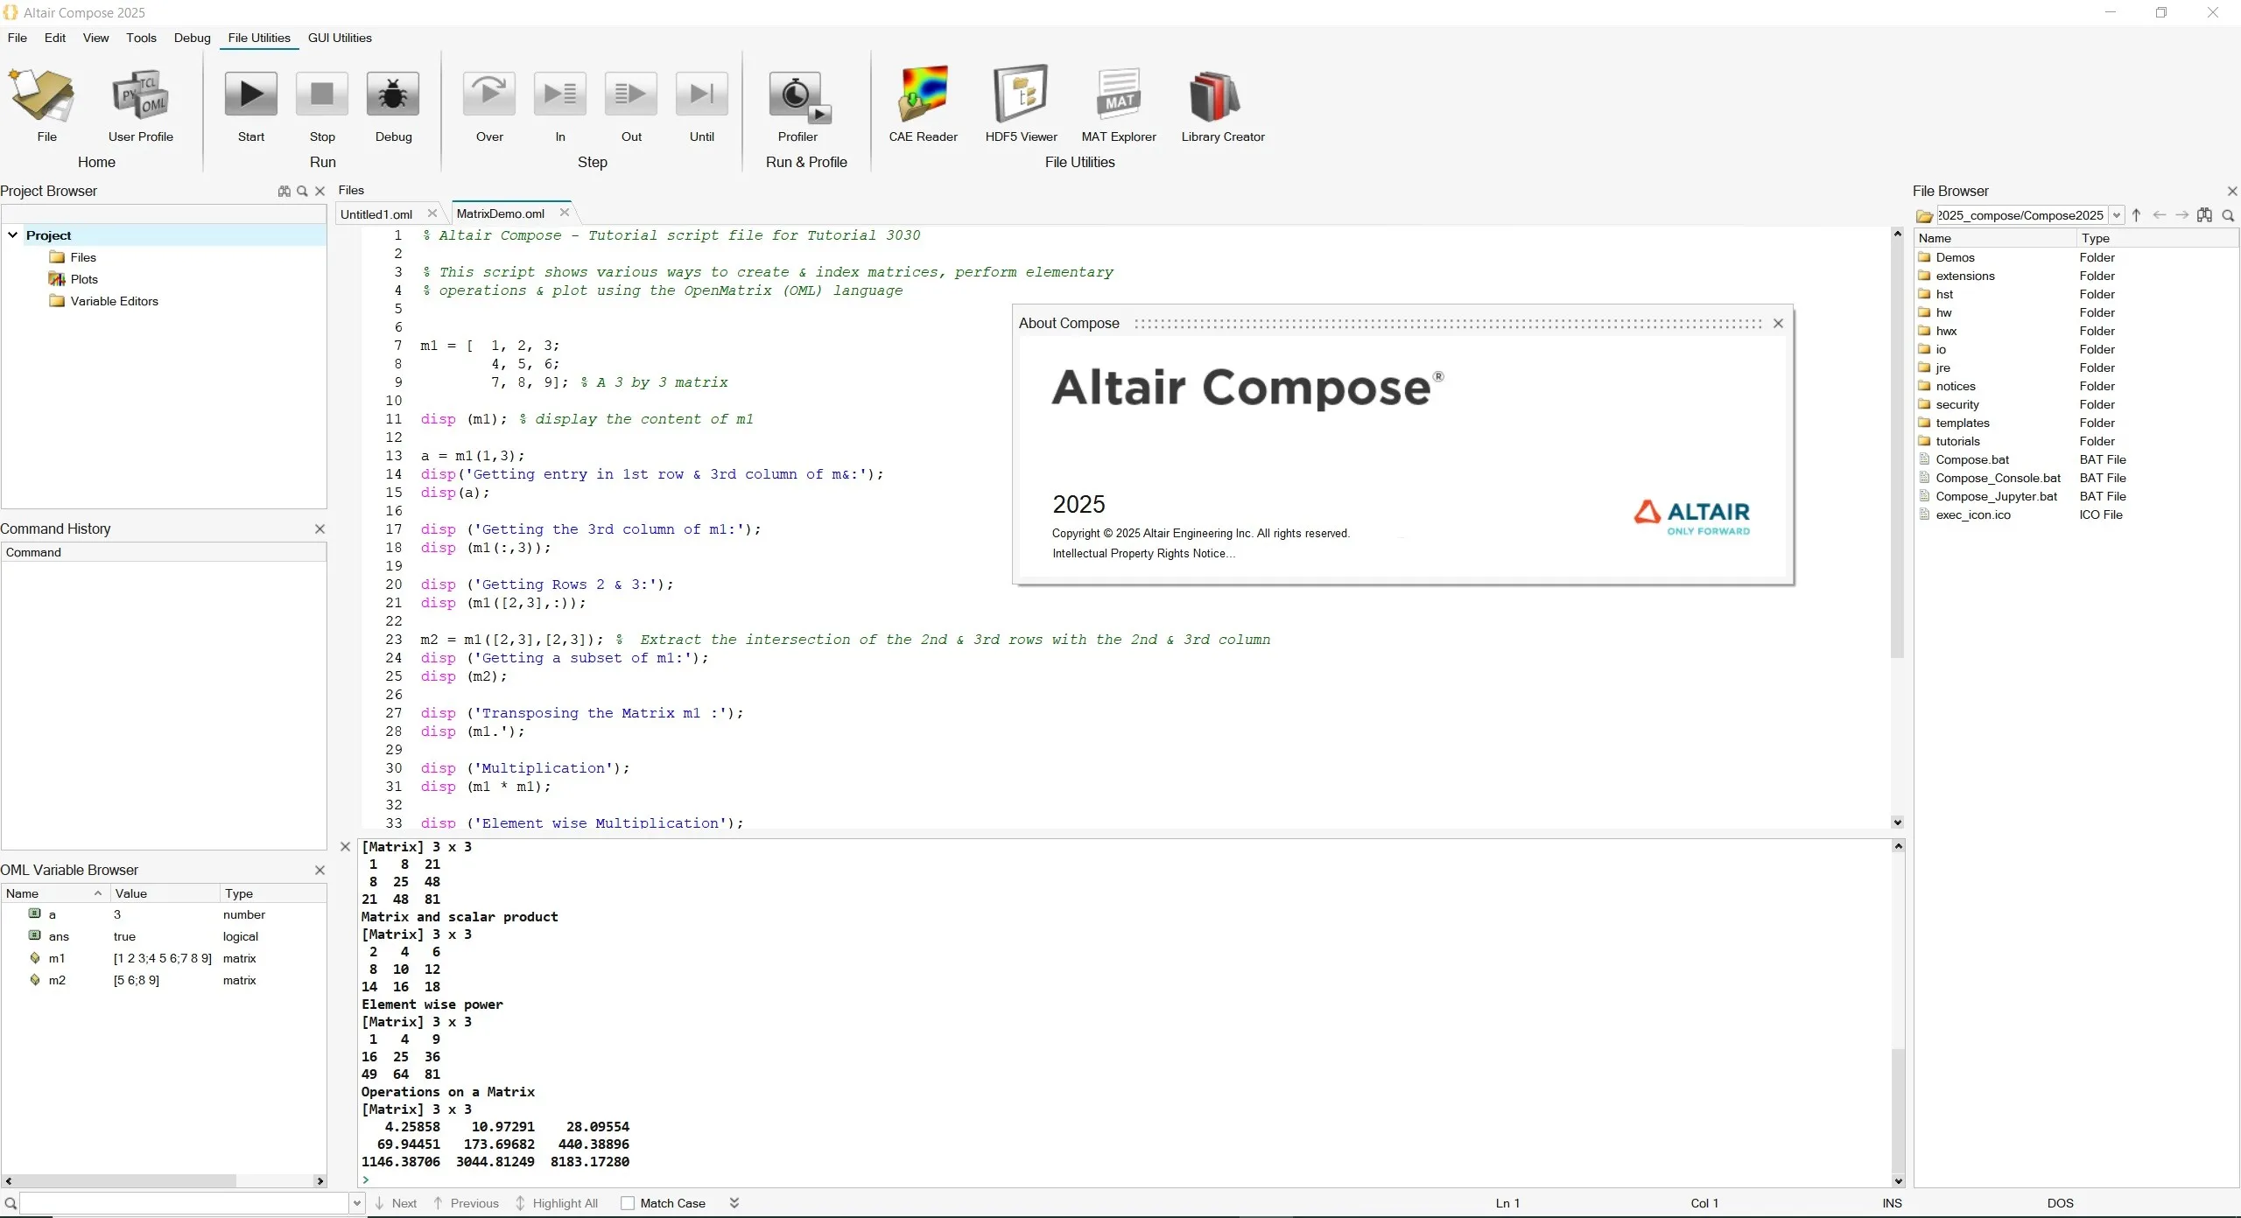Select Variable Editors project node
Viewport: 2241px width, 1218px height.
click(114, 301)
